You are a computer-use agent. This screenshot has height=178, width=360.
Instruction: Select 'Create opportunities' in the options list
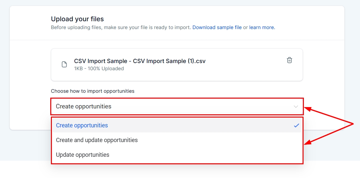point(82,125)
